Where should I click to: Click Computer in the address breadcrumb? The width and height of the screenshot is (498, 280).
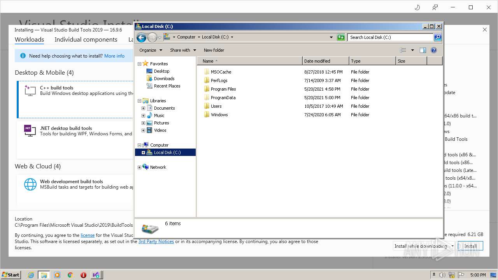coord(186,37)
